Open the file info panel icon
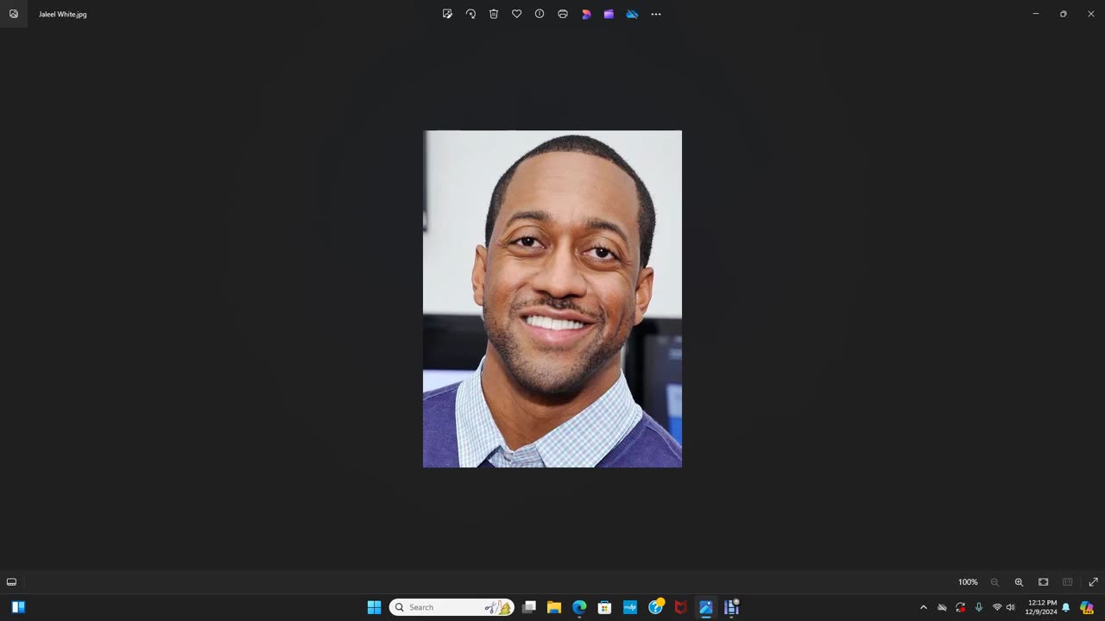The image size is (1105, 621). (x=540, y=14)
